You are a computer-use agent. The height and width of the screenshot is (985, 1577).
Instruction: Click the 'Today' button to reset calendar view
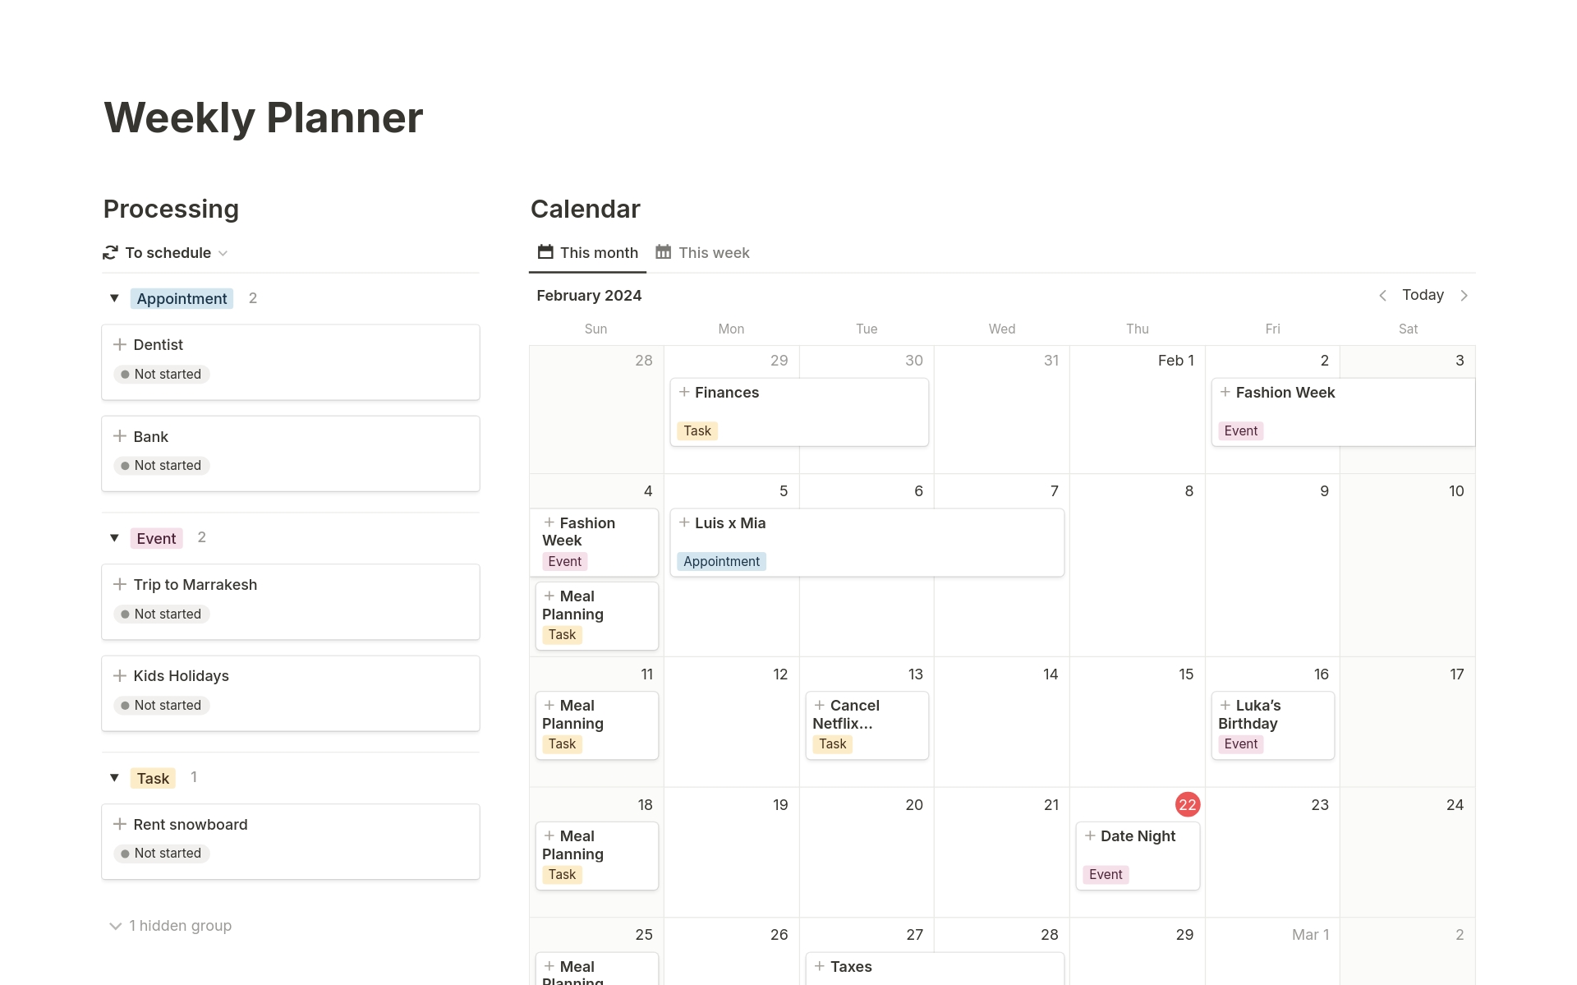[x=1423, y=295]
